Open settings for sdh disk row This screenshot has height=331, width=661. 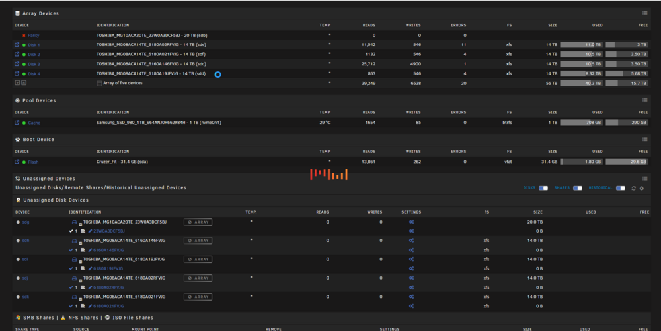tap(411, 241)
